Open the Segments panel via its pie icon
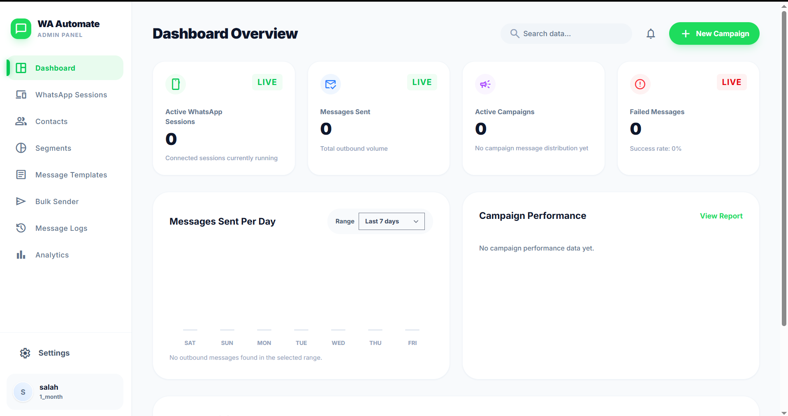Screen dimensions: 788x416 click(21, 148)
